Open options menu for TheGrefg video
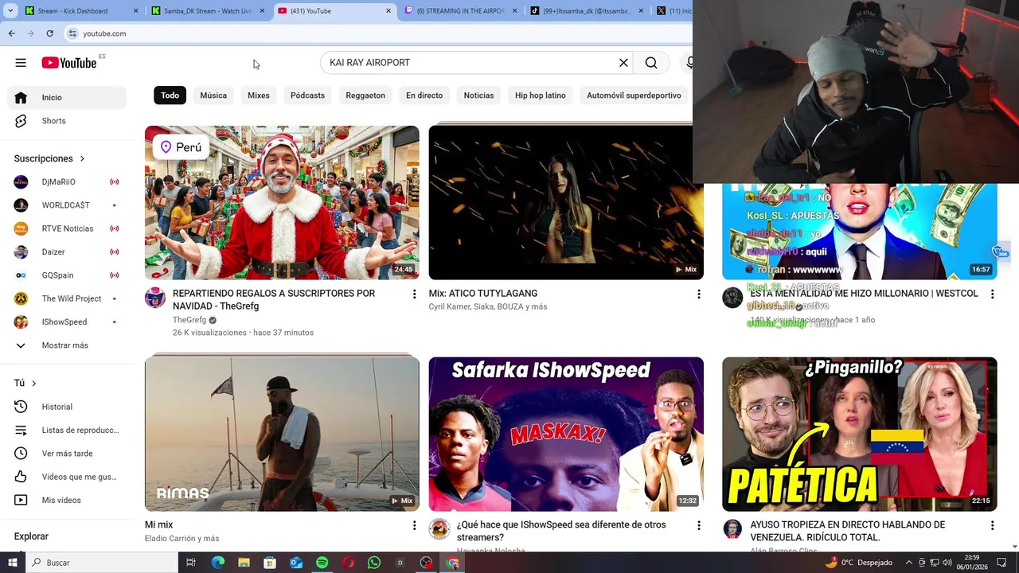This screenshot has height=573, width=1019. coord(414,294)
